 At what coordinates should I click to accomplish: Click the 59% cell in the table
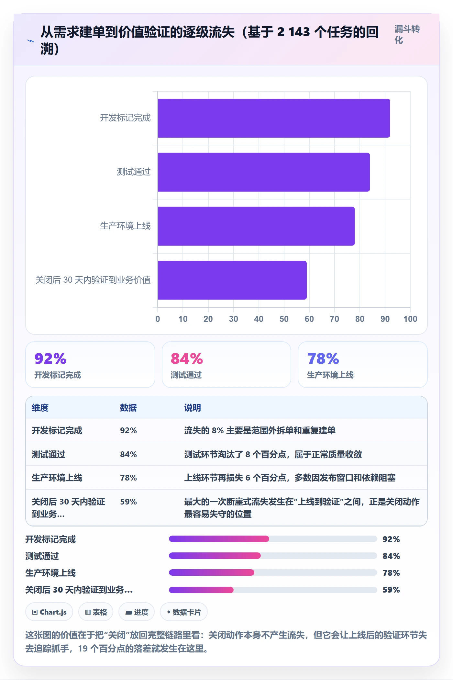[128, 502]
